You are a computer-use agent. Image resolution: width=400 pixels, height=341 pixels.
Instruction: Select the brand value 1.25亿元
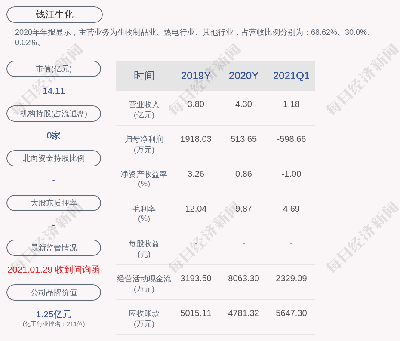[54, 314]
